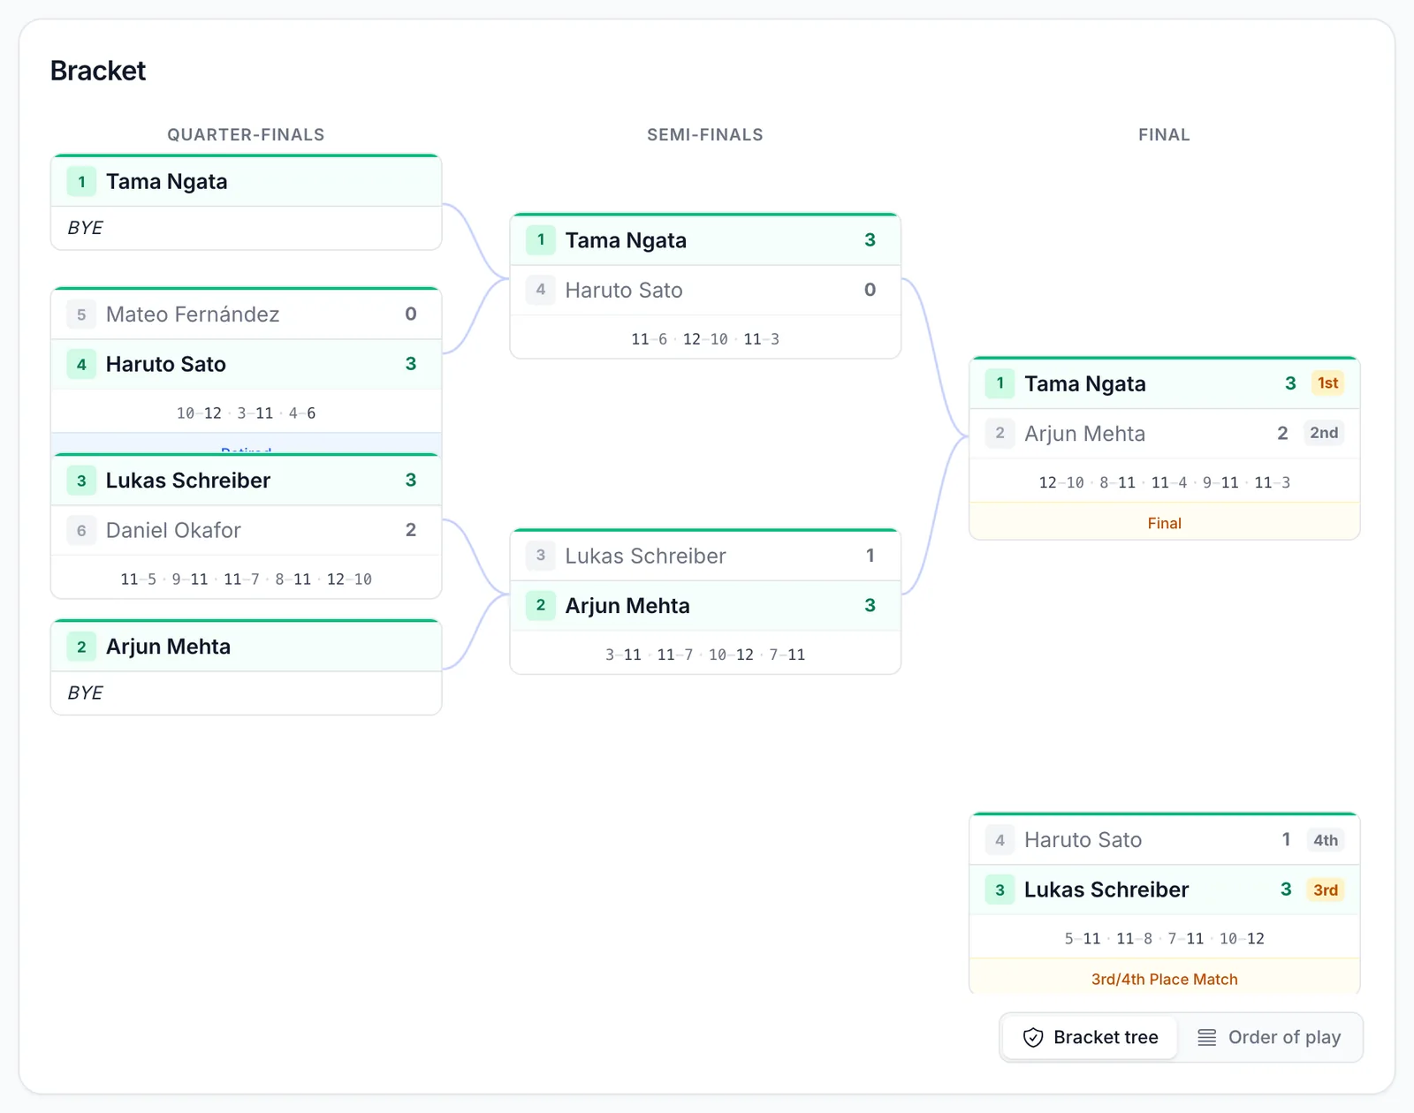This screenshot has width=1414, height=1113.
Task: Click the SEMI-FINALS column header
Action: coord(705,134)
